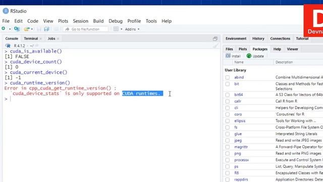Switch to the Connections tab
Screen dimensions: 323x182
tap(280, 38)
